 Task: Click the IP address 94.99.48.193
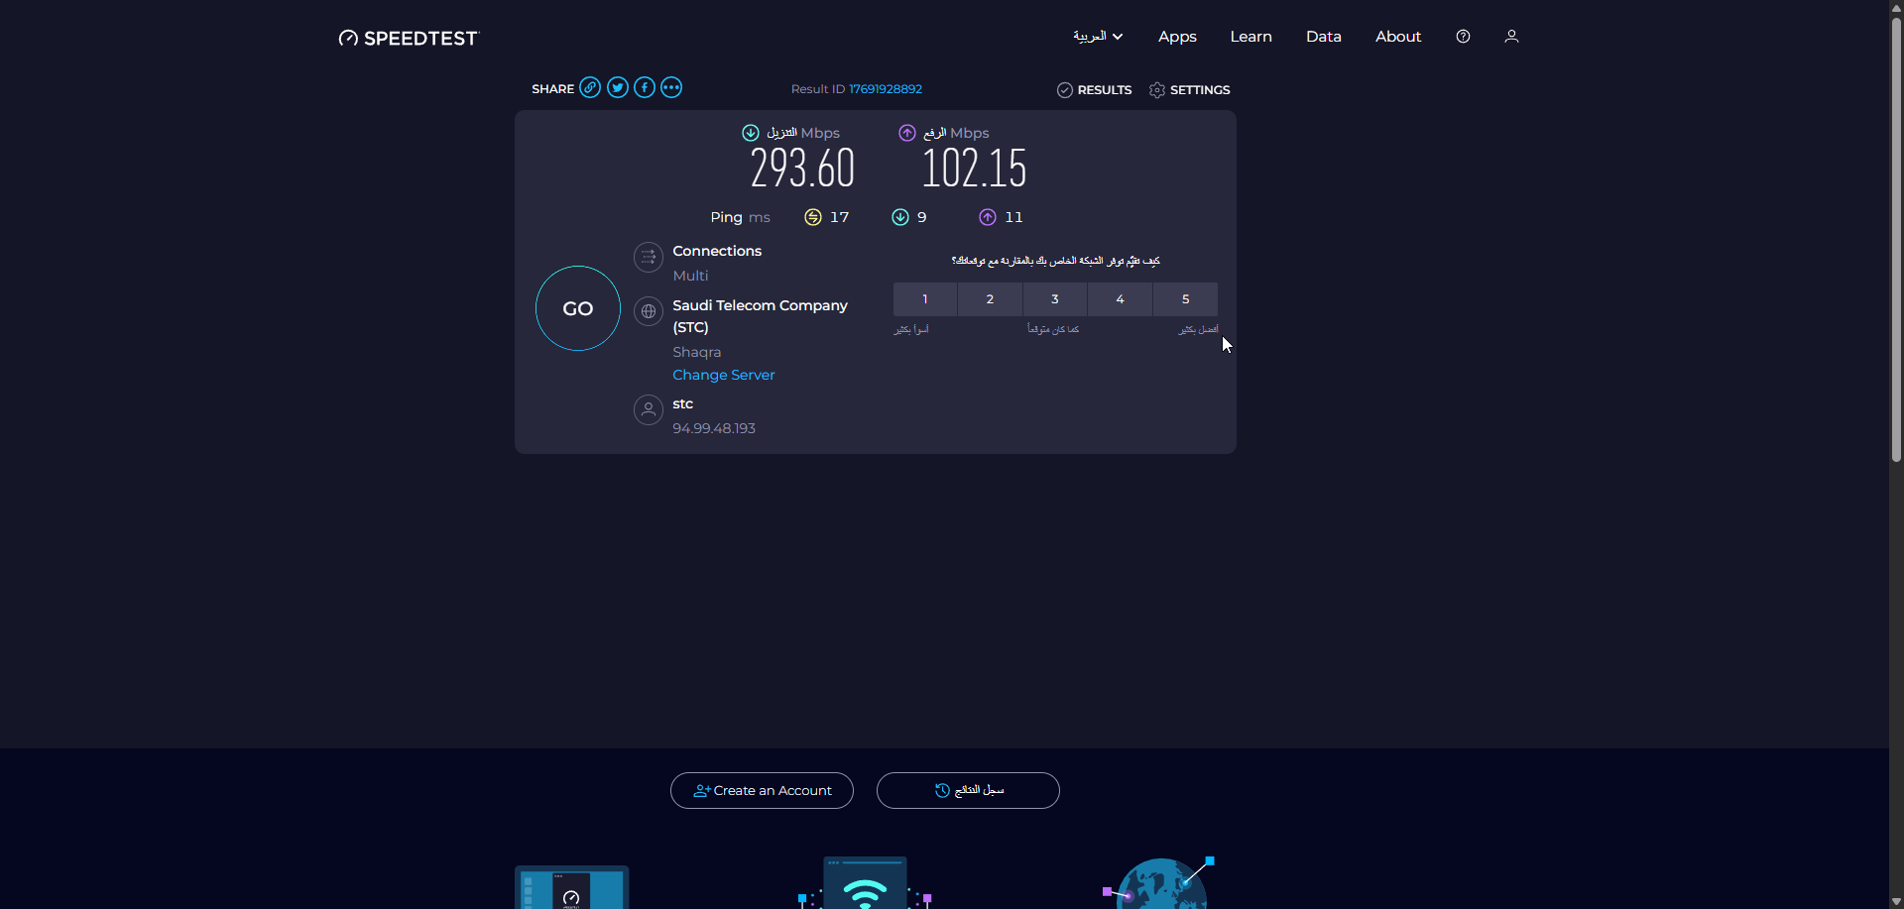(x=714, y=428)
